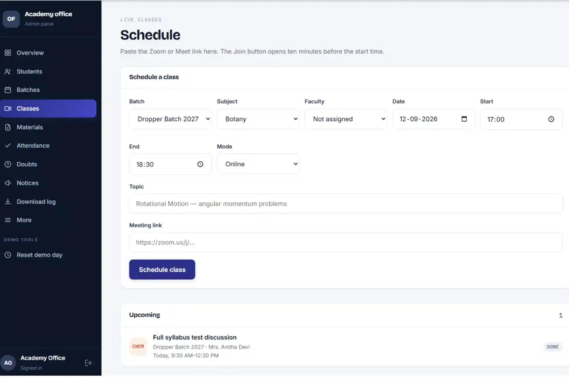Click the CHEM subject tag
The width and height of the screenshot is (569, 379).
click(x=138, y=346)
